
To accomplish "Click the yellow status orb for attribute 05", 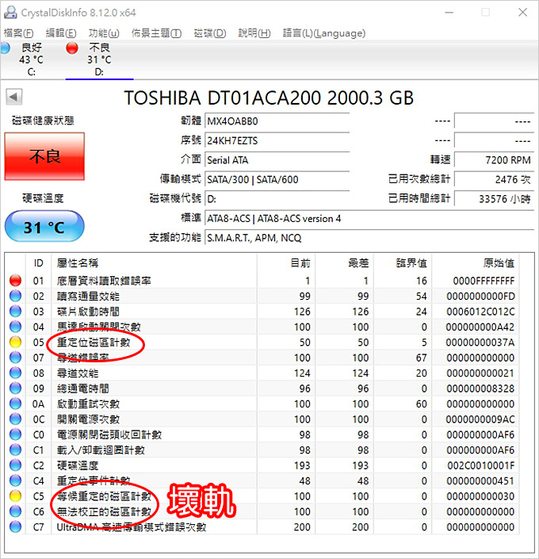I will click(x=15, y=342).
